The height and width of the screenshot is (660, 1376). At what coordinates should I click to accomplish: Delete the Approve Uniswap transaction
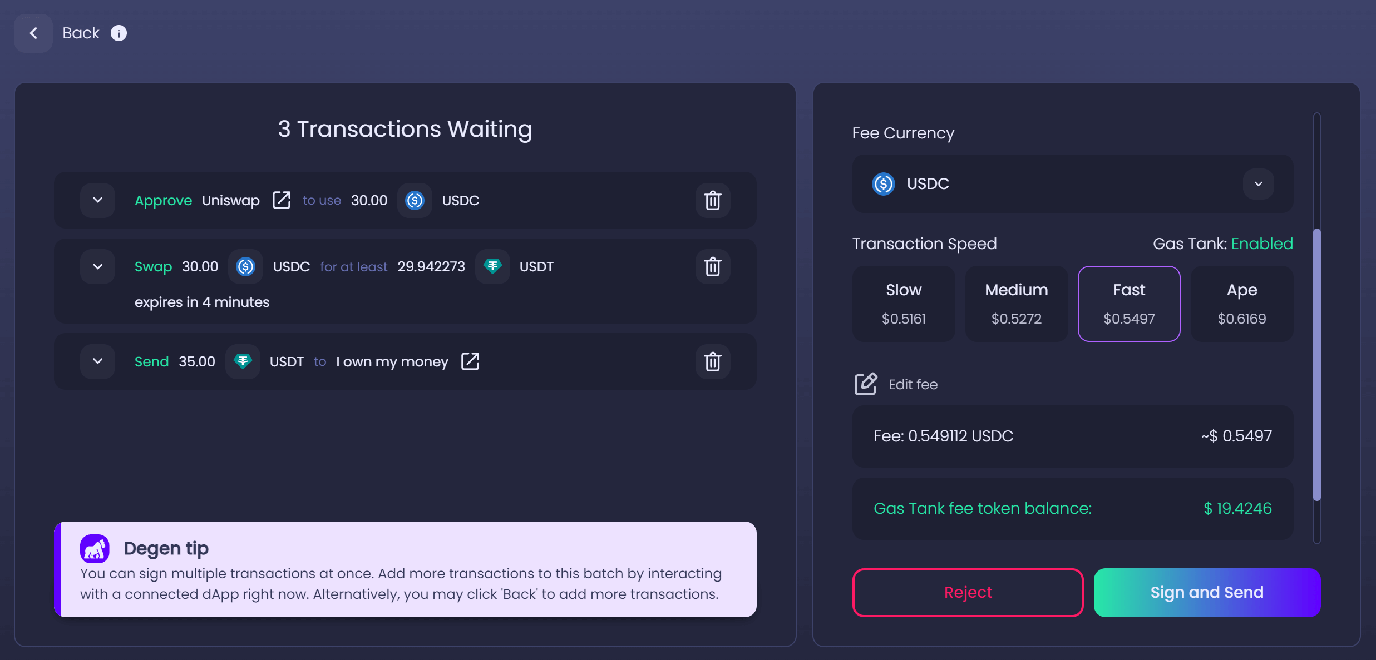point(713,200)
